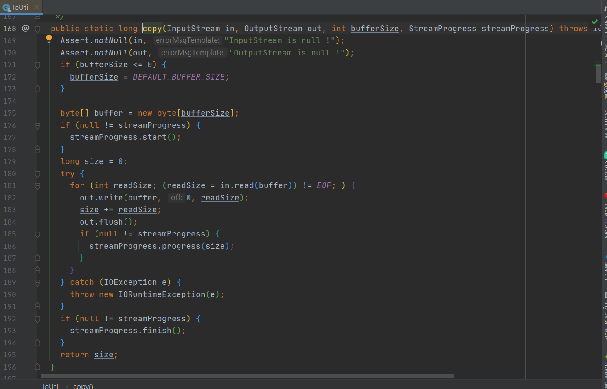Viewport: 607px width, 389px height.
Task: Open the Codota tool window tab
Action: tap(605, 166)
